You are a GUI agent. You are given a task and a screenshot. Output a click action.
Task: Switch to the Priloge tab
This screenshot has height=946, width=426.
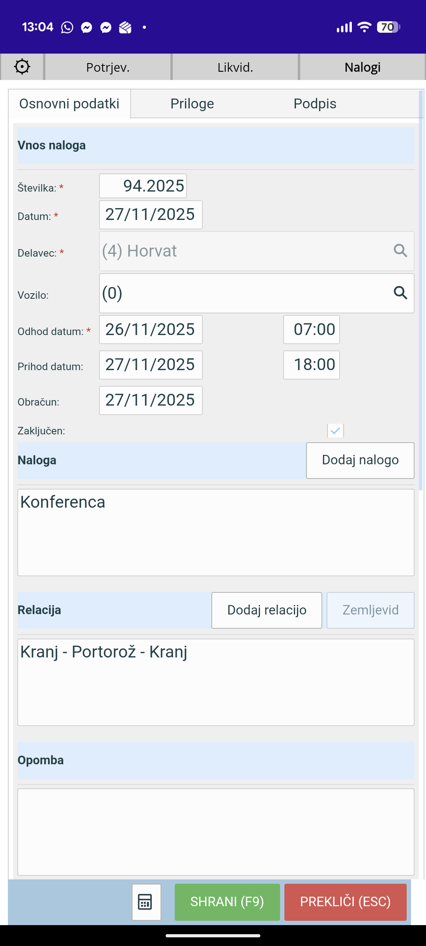point(192,104)
